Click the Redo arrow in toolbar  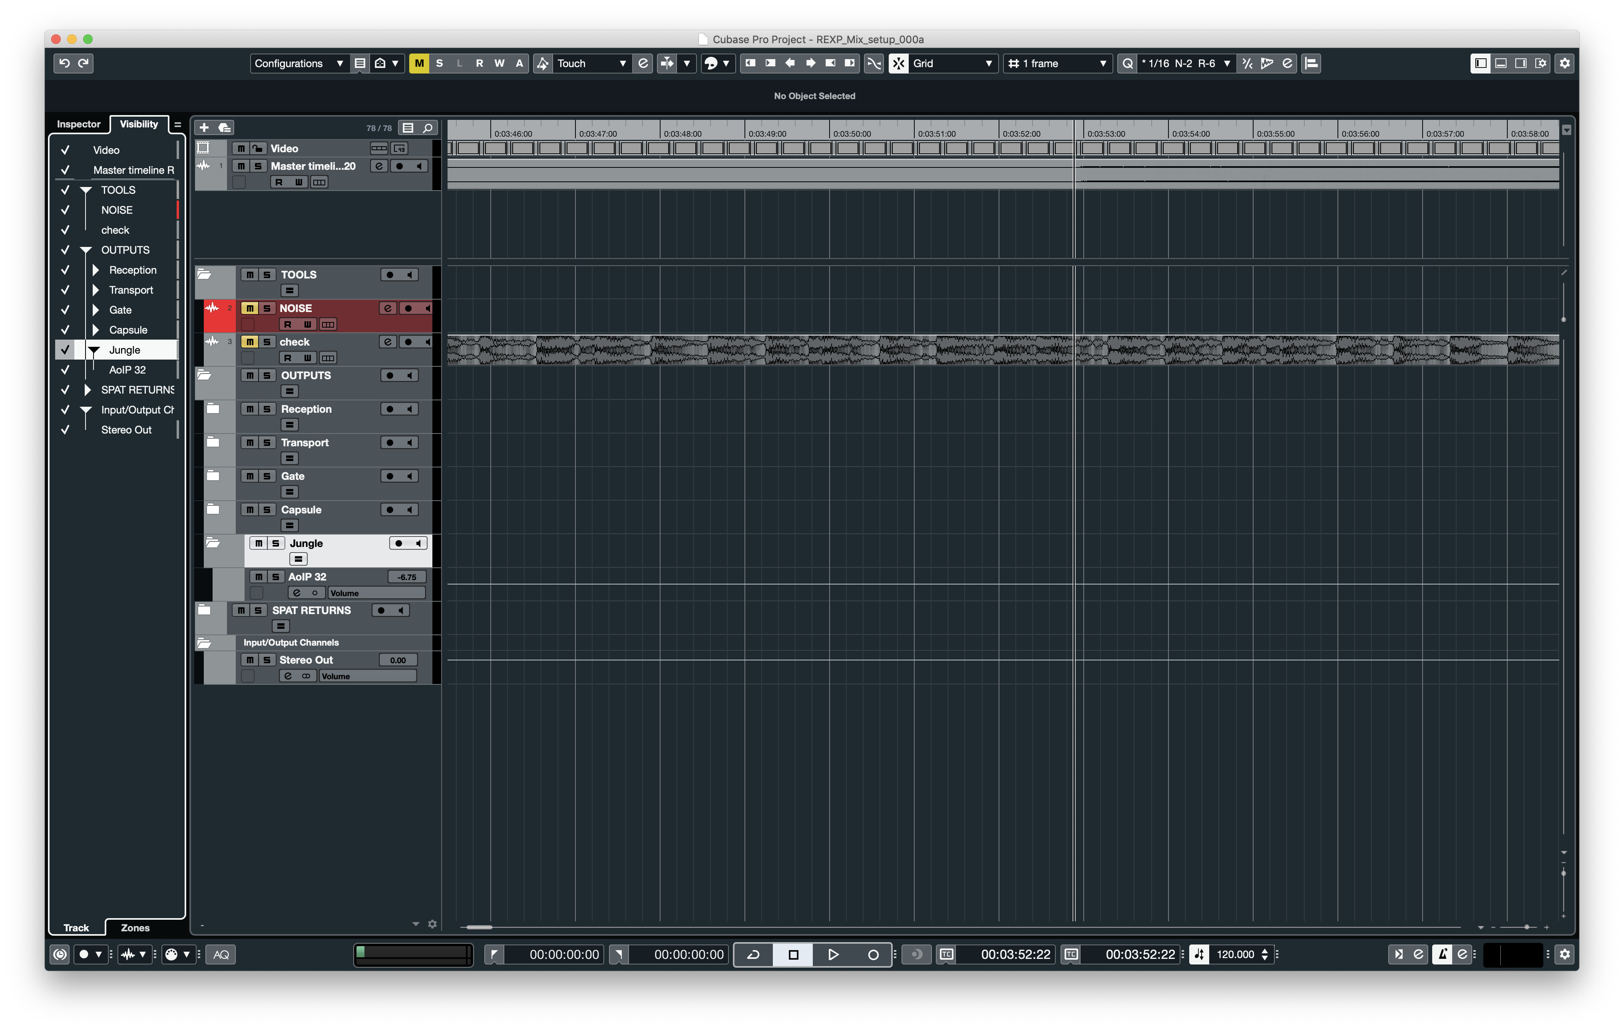[84, 63]
